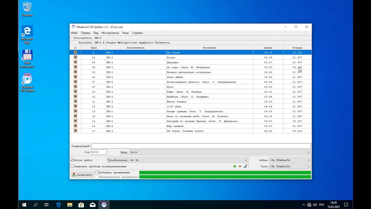Screen dimensions: 371x209
Task: Open the Windows Start menu
Action: pos(24,205)
